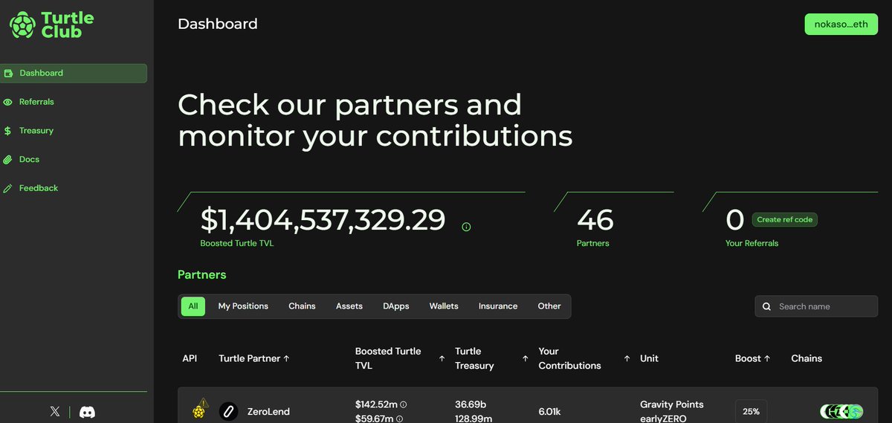
Task: Filter partners by Assets
Action: (349, 306)
